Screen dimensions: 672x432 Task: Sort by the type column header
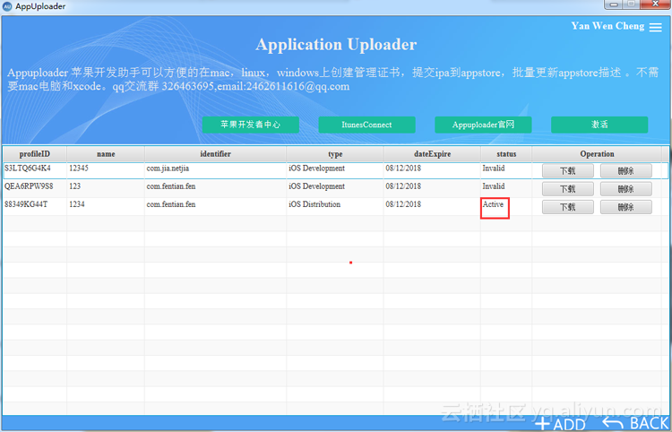(335, 154)
